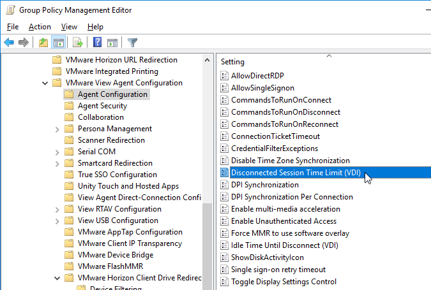This screenshot has height=290, width=431.
Task: Click the Group Policy Management Editor title icon
Action: tap(10, 10)
